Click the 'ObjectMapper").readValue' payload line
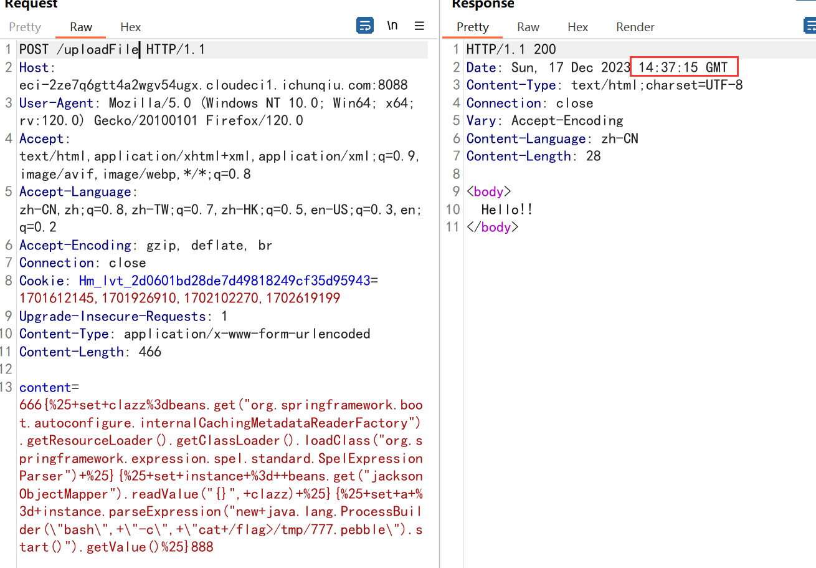 221,494
